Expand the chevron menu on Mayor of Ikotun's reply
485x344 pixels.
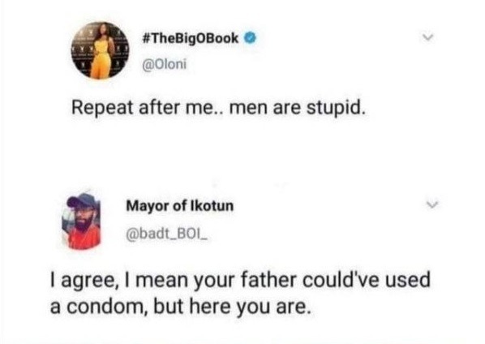tap(431, 204)
